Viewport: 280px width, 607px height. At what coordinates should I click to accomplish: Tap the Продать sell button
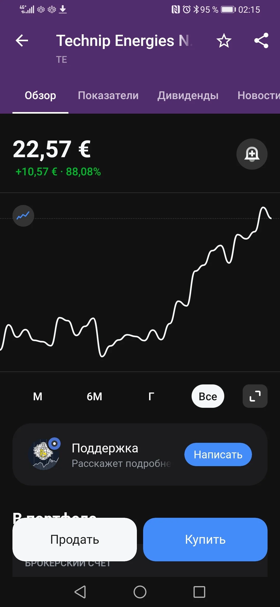tap(75, 540)
